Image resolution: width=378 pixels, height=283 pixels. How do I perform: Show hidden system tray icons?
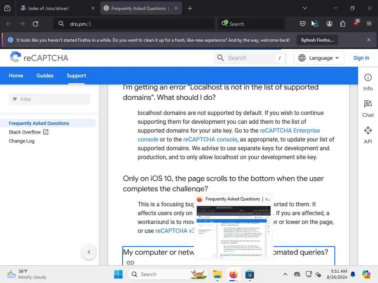click(x=285, y=274)
